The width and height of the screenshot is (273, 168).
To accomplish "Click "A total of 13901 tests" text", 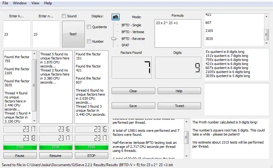I will pyautogui.click(x=146, y=132).
